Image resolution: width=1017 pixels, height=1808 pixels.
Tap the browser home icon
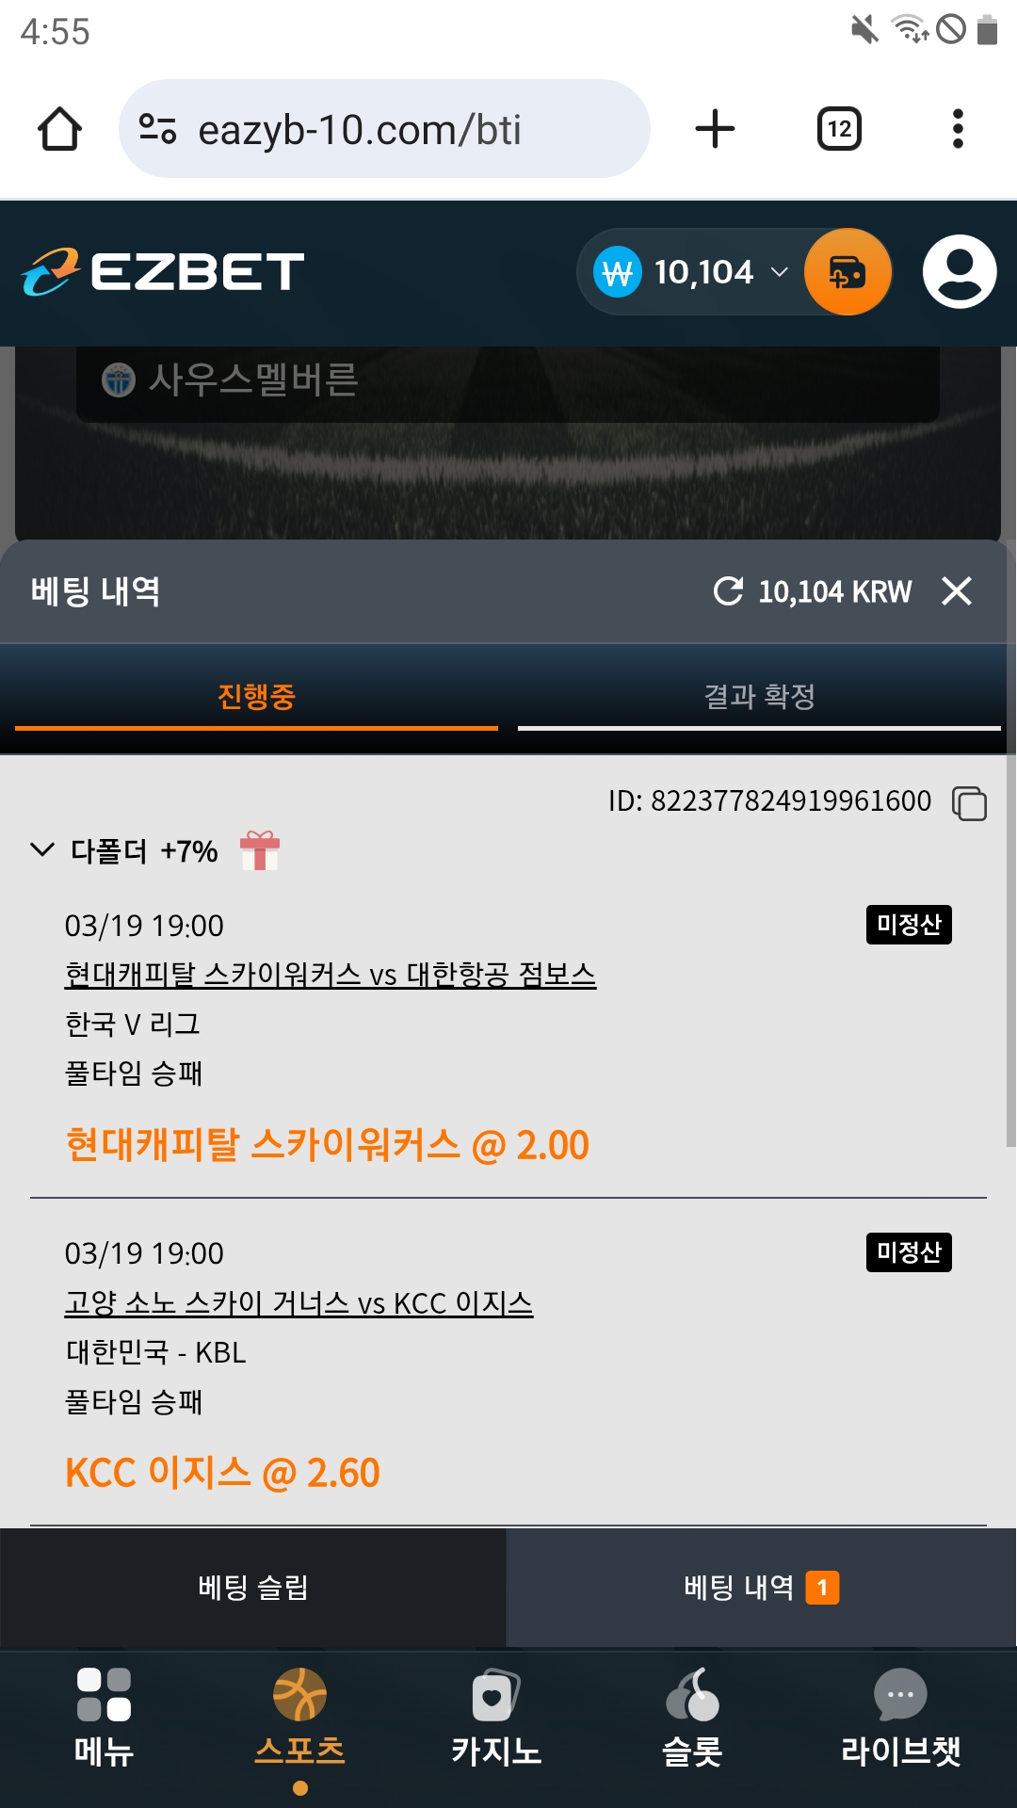click(x=59, y=129)
